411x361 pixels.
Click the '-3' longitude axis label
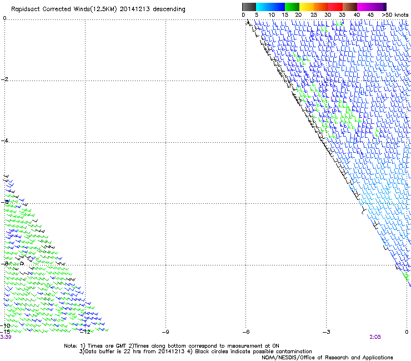pos(327,332)
